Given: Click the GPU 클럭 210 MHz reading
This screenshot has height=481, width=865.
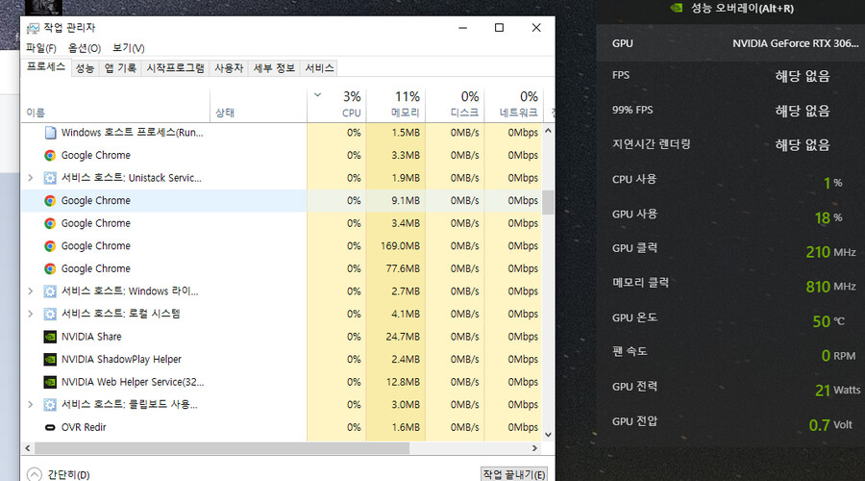Looking at the screenshot, I should (x=830, y=252).
